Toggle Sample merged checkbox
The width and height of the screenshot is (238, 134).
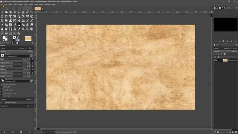(x=3, y=103)
